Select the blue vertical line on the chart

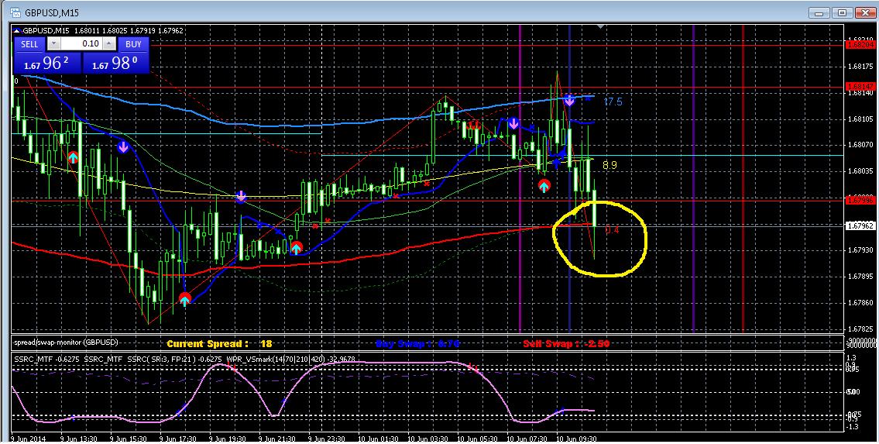pyautogui.click(x=569, y=180)
